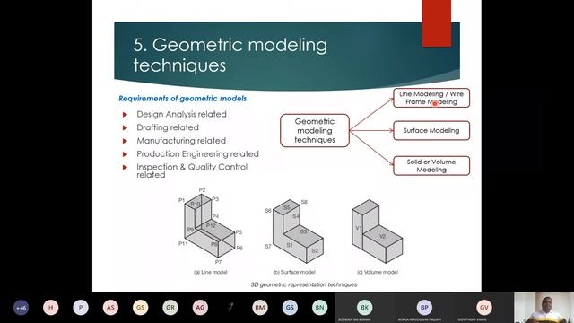Click the bullet "Production Engineering related"
The width and height of the screenshot is (574, 323).
197,153
